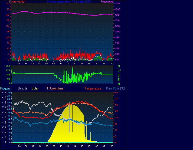Click the 360 degree wind direction axis value
This screenshot has width=193, height=150.
click(x=8, y=66)
